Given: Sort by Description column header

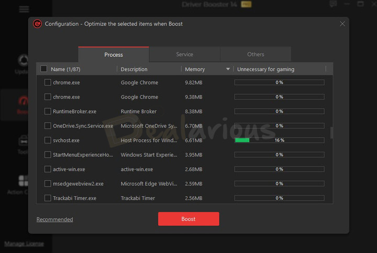Looking at the screenshot, I should click(x=134, y=69).
